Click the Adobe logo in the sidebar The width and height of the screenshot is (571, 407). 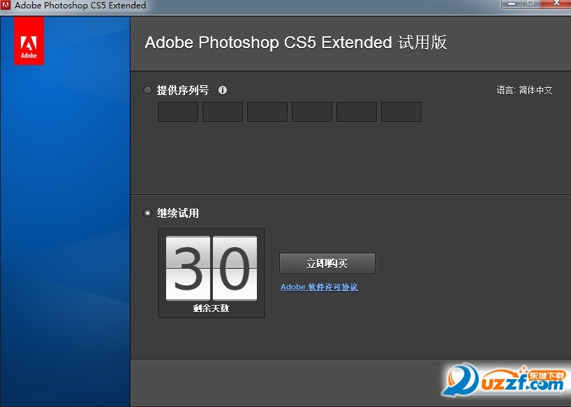29,41
